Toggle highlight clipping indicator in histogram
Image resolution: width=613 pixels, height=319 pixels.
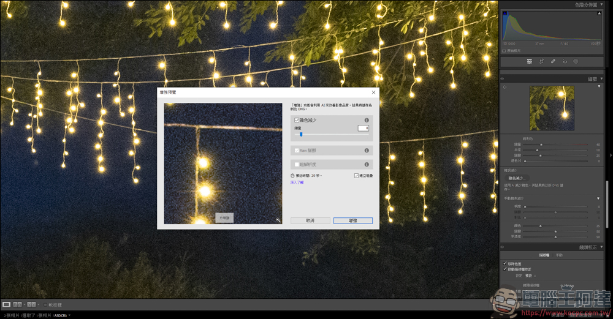tap(600, 13)
